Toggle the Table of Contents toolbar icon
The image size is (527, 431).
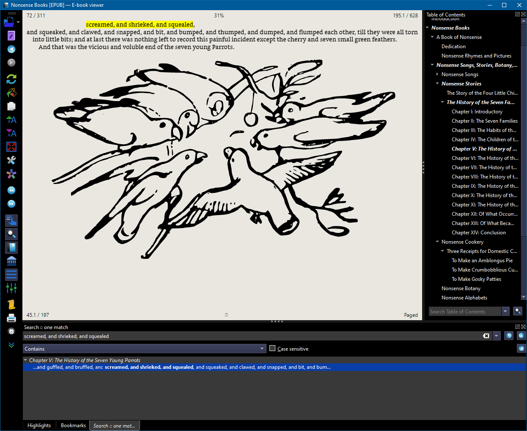coord(11,220)
